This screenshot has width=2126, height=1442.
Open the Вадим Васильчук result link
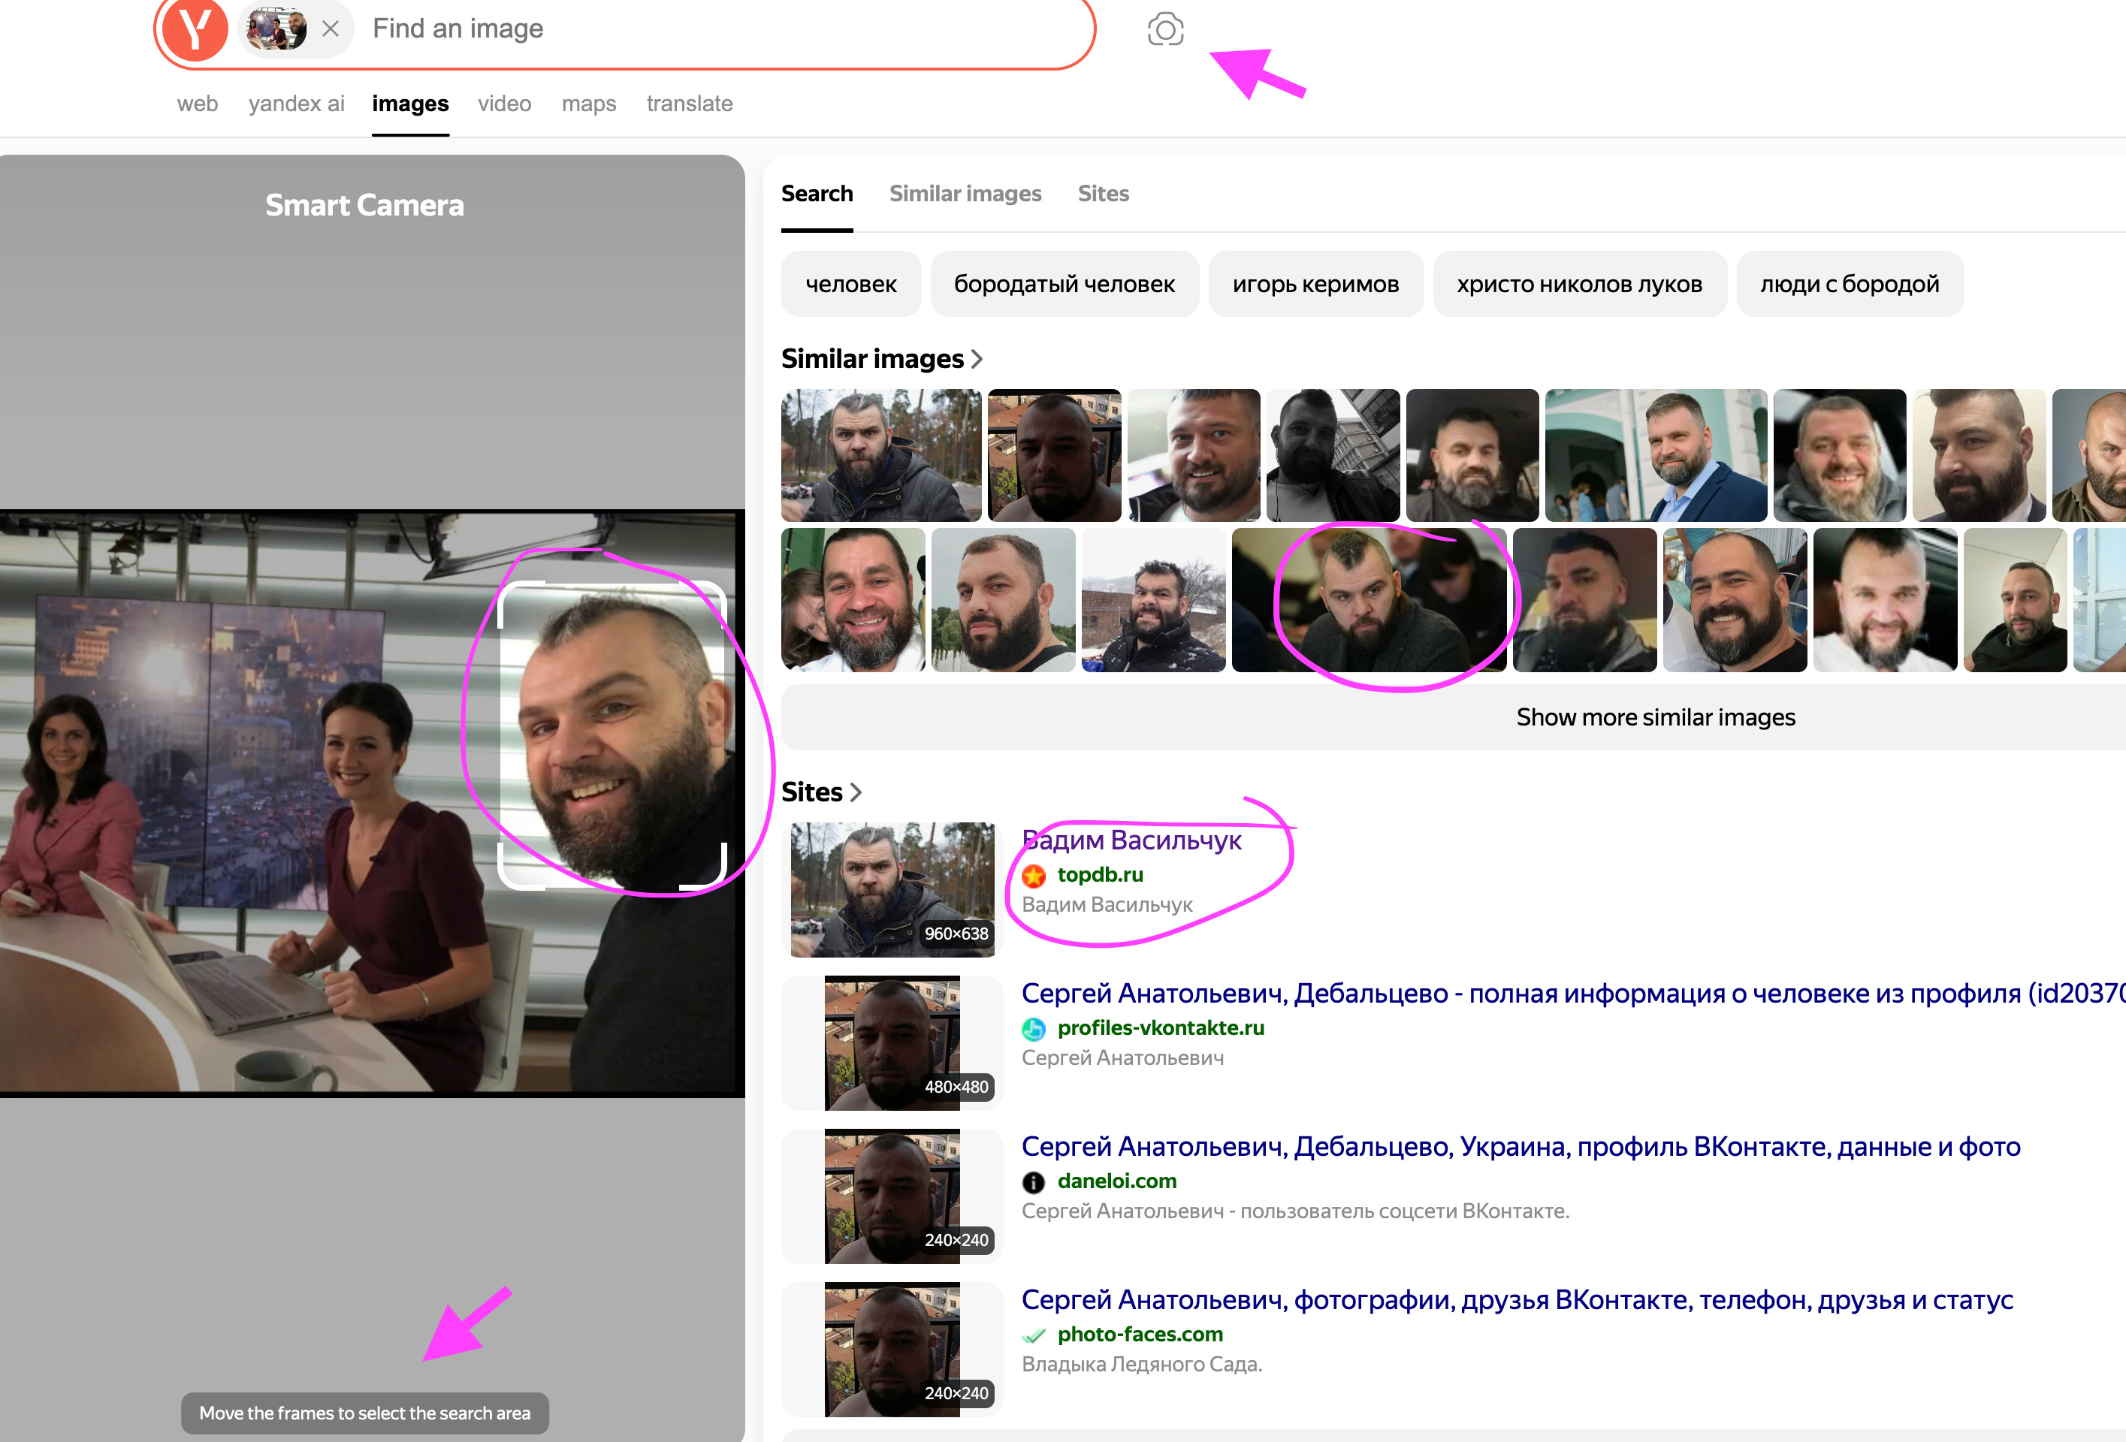pos(1131,840)
